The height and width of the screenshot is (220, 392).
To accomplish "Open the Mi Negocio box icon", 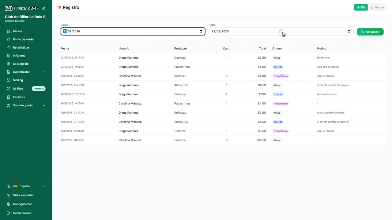I will tap(9, 64).
